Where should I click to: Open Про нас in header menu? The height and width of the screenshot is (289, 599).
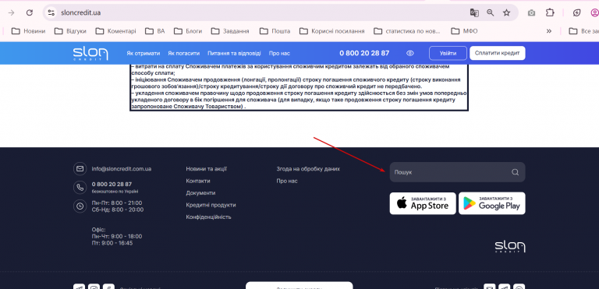click(x=279, y=54)
